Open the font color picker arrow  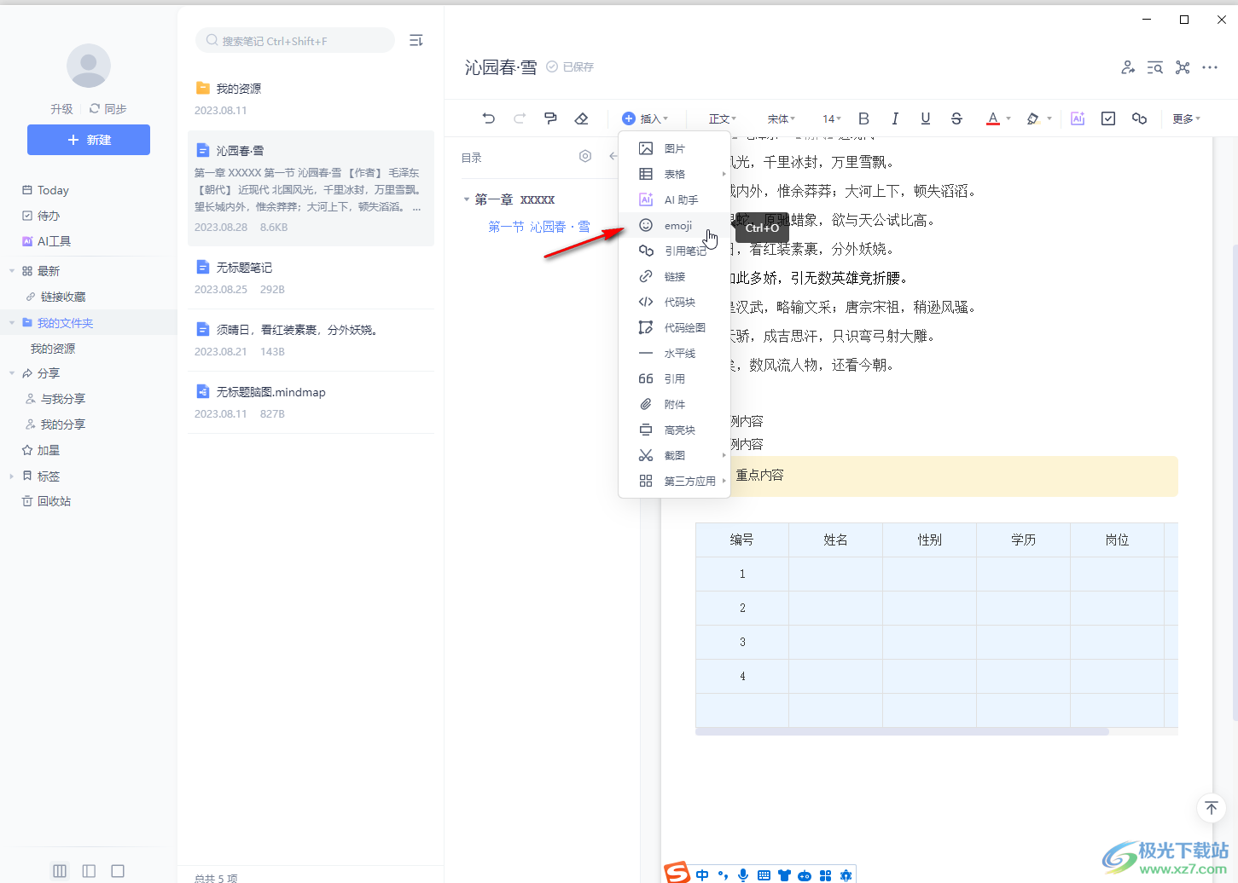(1008, 118)
